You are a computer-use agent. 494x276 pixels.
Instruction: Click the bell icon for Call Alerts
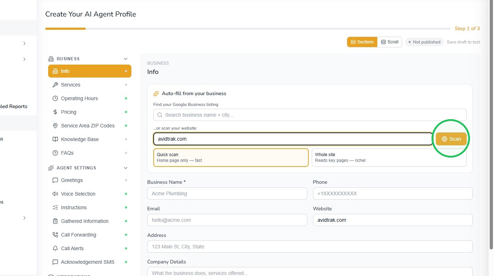coord(55,248)
